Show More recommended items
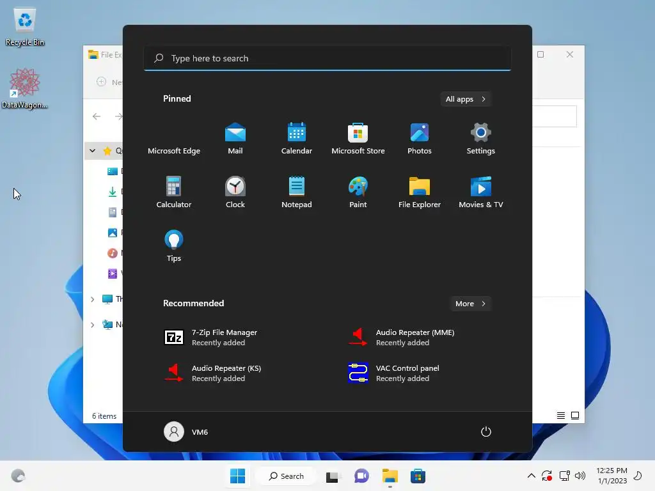Image resolution: width=655 pixels, height=491 pixels. (x=470, y=304)
